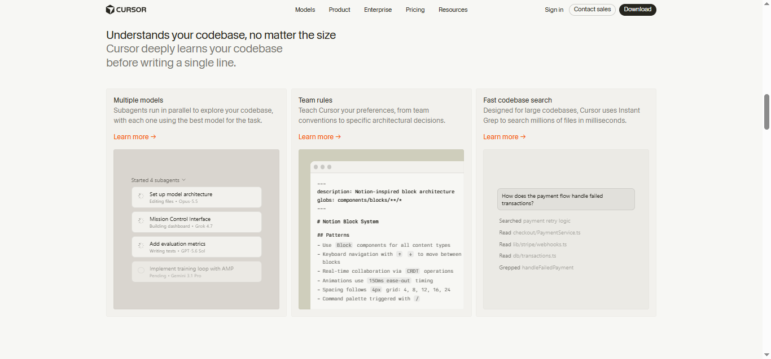Viewport: 771px width, 359px height.
Task: Follow Learn more under Team rules
Action: tap(319, 137)
